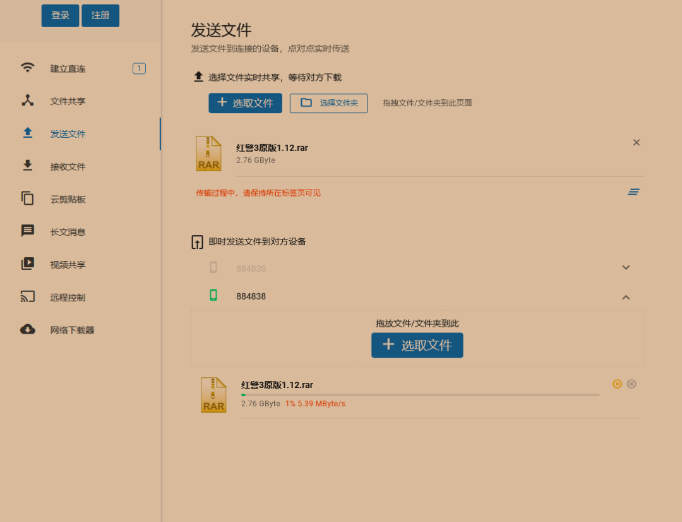
Task: Pause the 红警3原版1.12.rar transfer
Action: coord(617,383)
